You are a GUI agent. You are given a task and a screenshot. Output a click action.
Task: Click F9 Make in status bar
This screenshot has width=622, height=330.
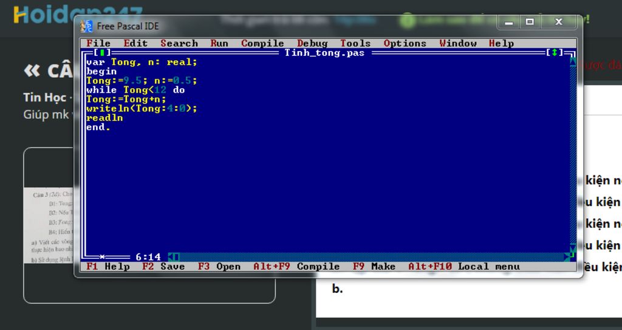[374, 266]
